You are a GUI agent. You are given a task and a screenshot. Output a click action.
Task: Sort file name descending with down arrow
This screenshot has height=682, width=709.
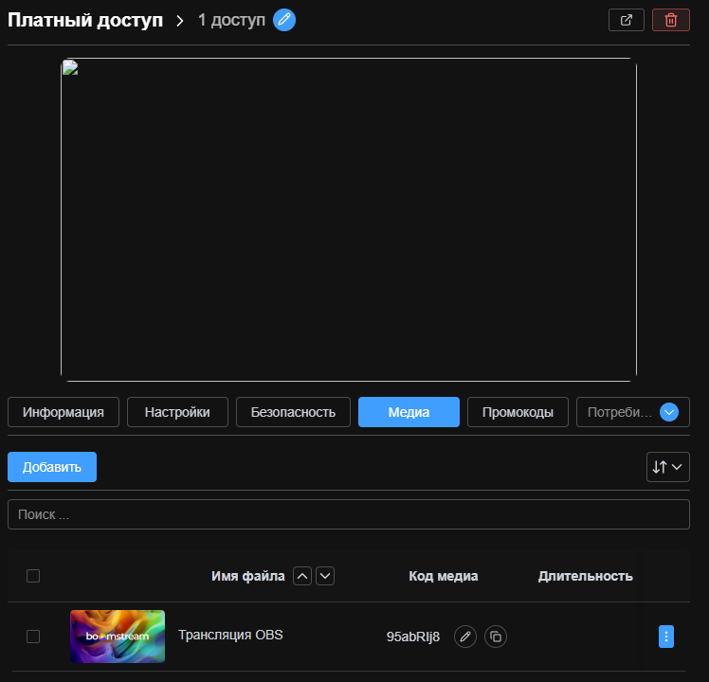tap(325, 576)
